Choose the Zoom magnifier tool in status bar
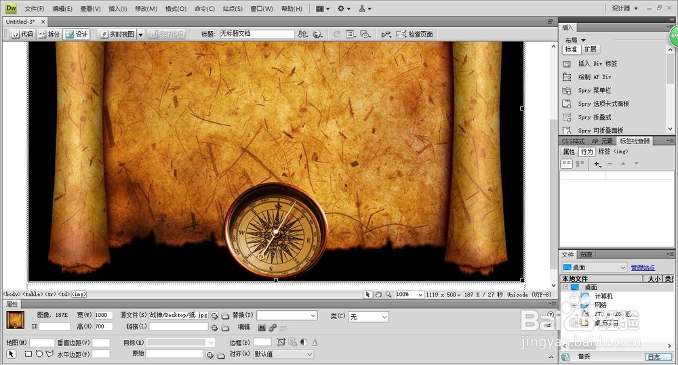The height and width of the screenshot is (365, 678). pos(388,294)
